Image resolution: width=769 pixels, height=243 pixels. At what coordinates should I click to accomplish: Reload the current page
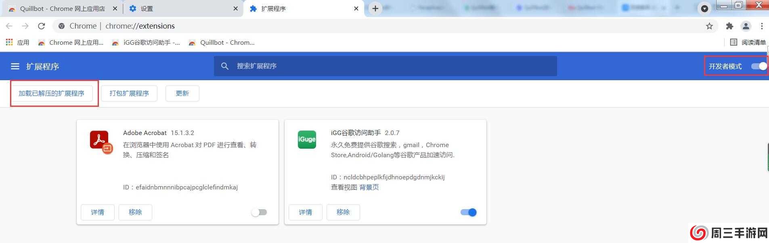(x=41, y=26)
